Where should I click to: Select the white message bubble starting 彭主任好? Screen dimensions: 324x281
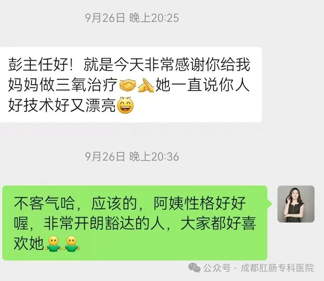click(x=131, y=84)
